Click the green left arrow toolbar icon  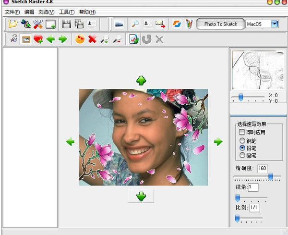[51, 39]
